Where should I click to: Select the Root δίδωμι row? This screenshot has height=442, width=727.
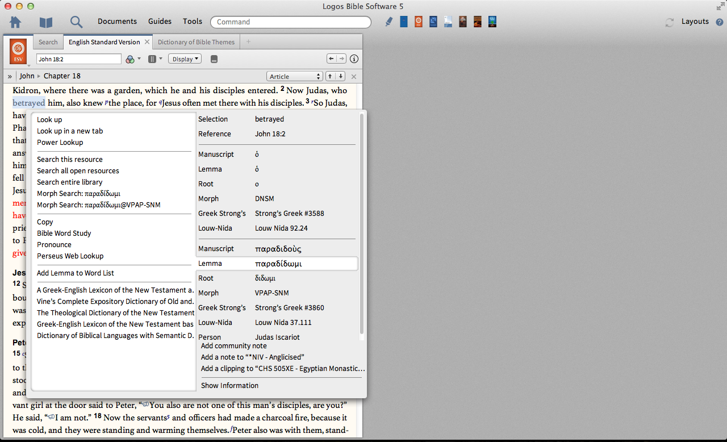point(277,278)
